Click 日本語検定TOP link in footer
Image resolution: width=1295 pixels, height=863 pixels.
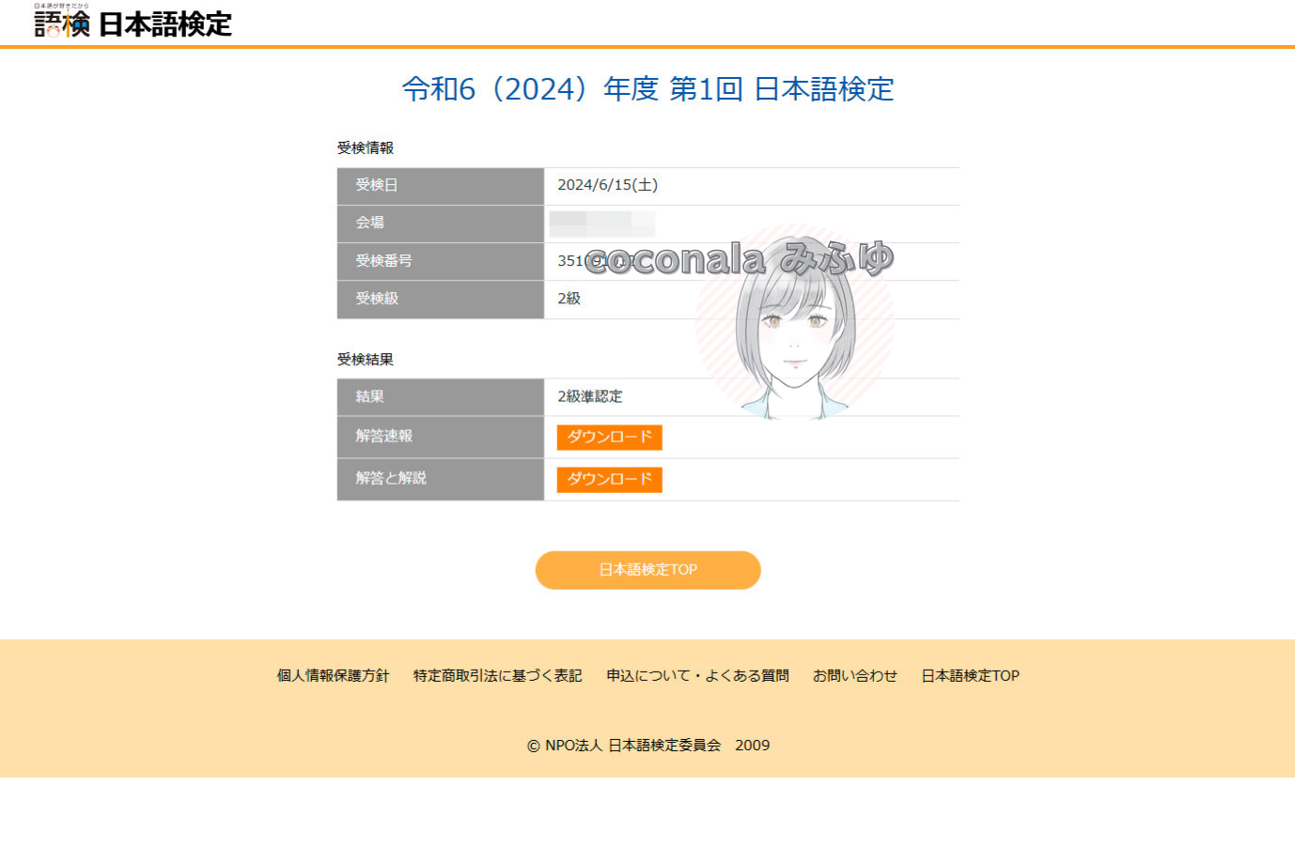click(x=970, y=676)
